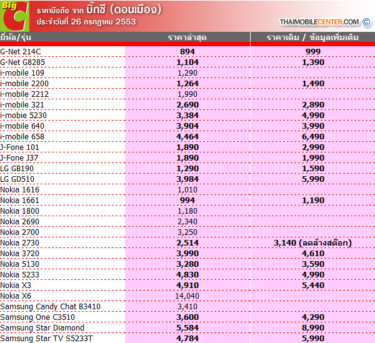
Task: Select the Samsung Star Diamond name
Action: point(42,328)
